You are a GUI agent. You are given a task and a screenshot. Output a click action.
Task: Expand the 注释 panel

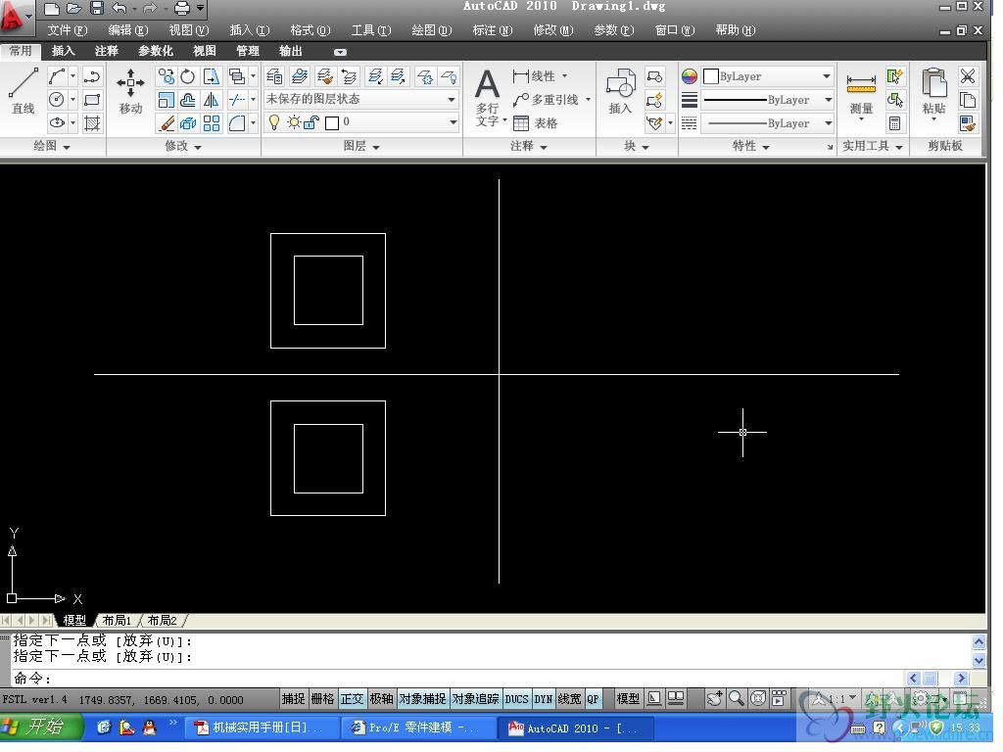tap(529, 146)
